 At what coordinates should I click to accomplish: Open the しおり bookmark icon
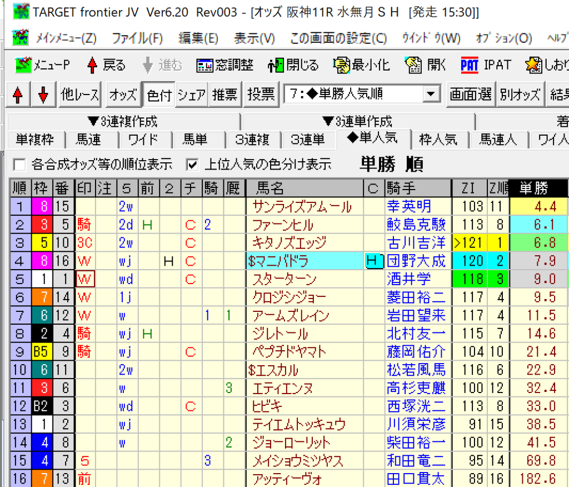[547, 66]
